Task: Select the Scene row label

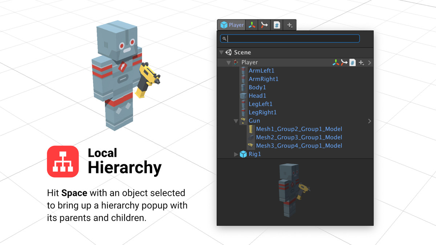Action: click(x=242, y=53)
